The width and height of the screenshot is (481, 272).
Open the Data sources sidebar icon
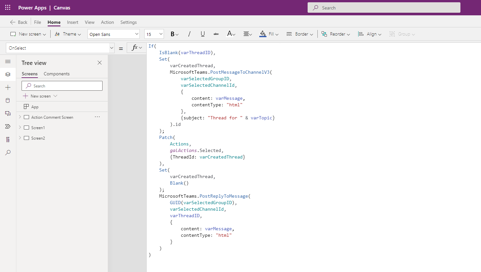(x=8, y=100)
